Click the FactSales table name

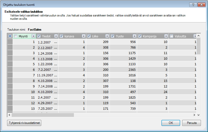[x=35, y=30]
